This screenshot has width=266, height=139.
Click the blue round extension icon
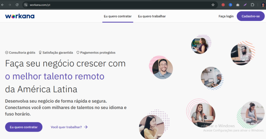point(230,5)
